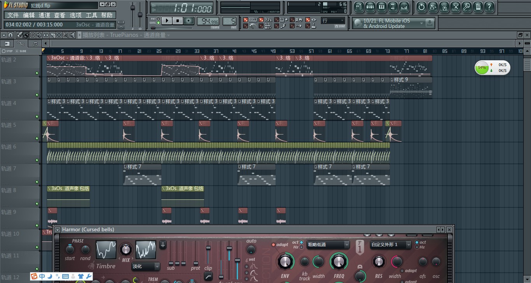Open the piano roll window
531x283 pixels.
coord(381,7)
